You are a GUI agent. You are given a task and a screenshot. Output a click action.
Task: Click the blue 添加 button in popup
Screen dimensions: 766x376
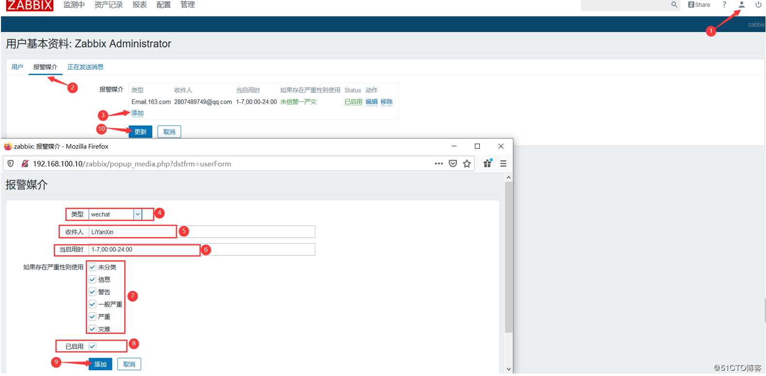click(x=100, y=364)
